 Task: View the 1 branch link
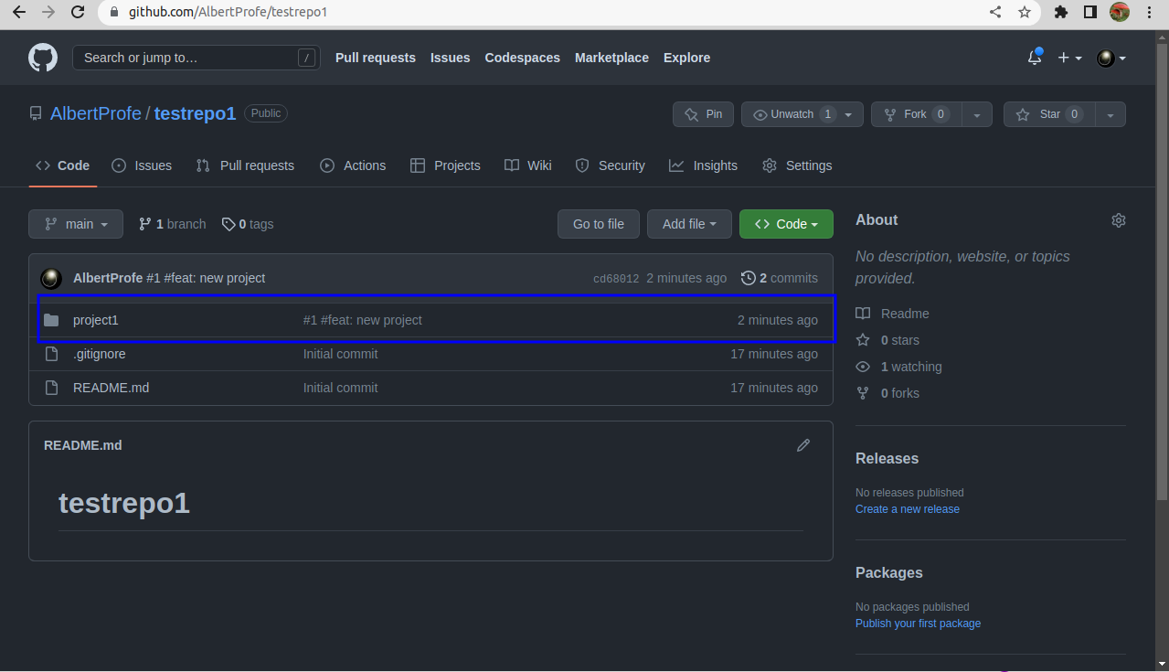coord(172,224)
